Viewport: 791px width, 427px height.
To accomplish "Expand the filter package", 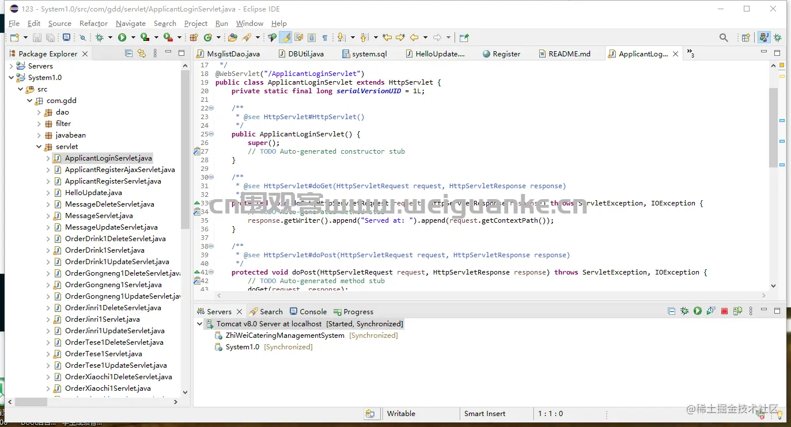I will (39, 123).
